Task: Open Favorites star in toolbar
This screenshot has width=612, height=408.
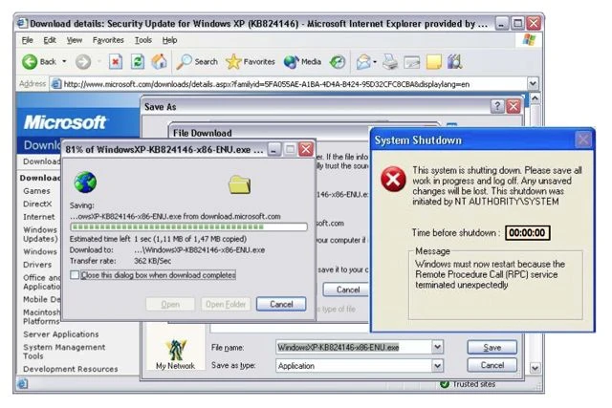Action: (x=251, y=61)
